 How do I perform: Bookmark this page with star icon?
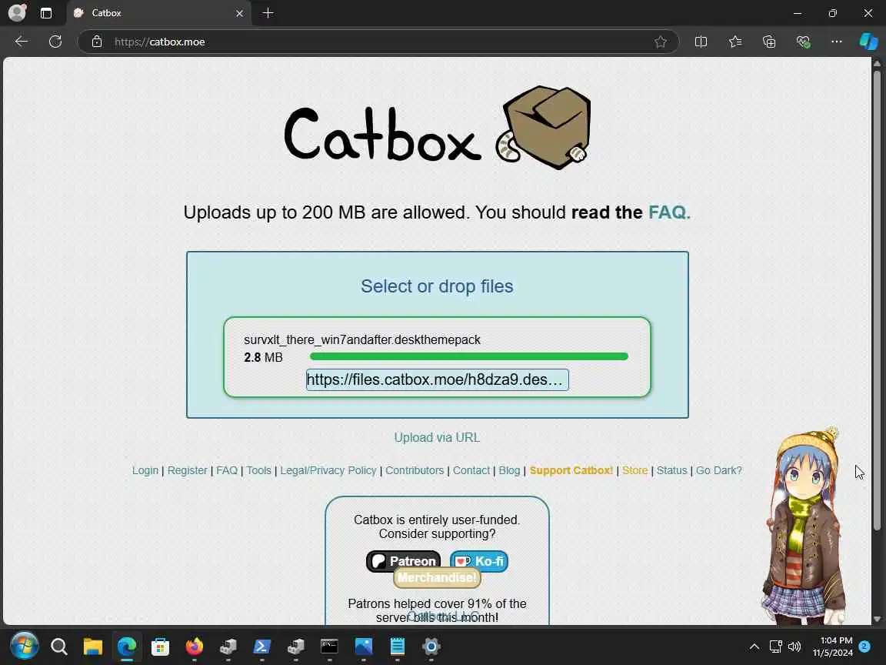pyautogui.click(x=660, y=42)
